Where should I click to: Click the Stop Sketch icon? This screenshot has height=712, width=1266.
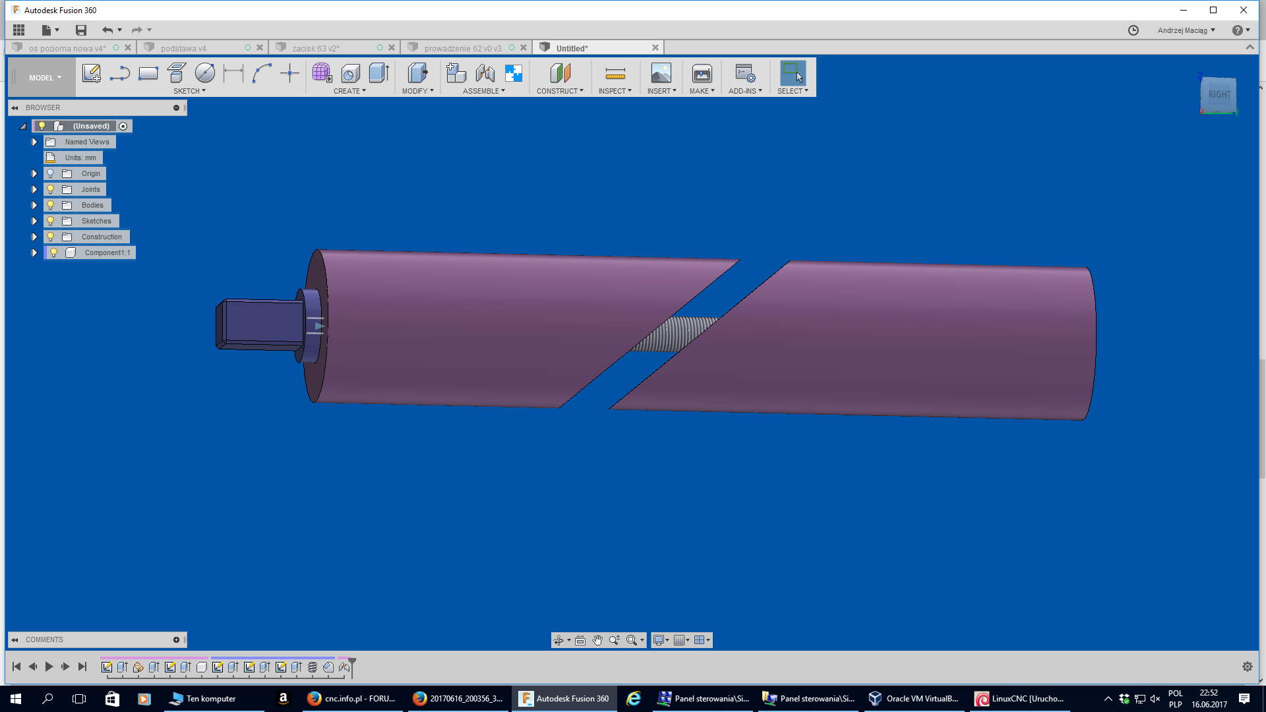tap(177, 73)
